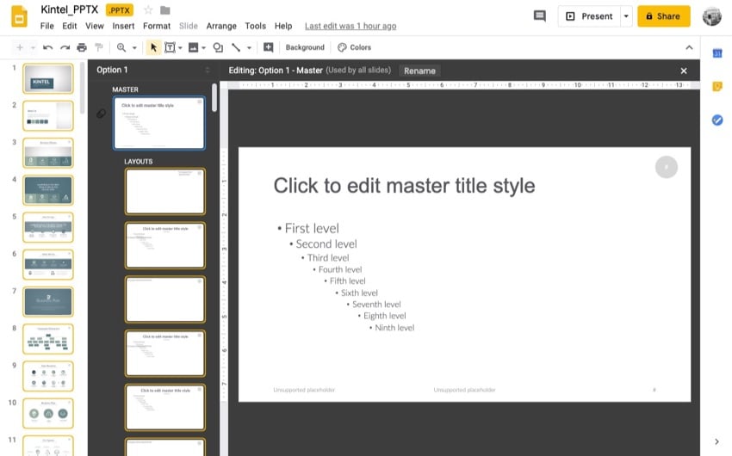Open the Zoom level dropdown arrow

[134, 47]
